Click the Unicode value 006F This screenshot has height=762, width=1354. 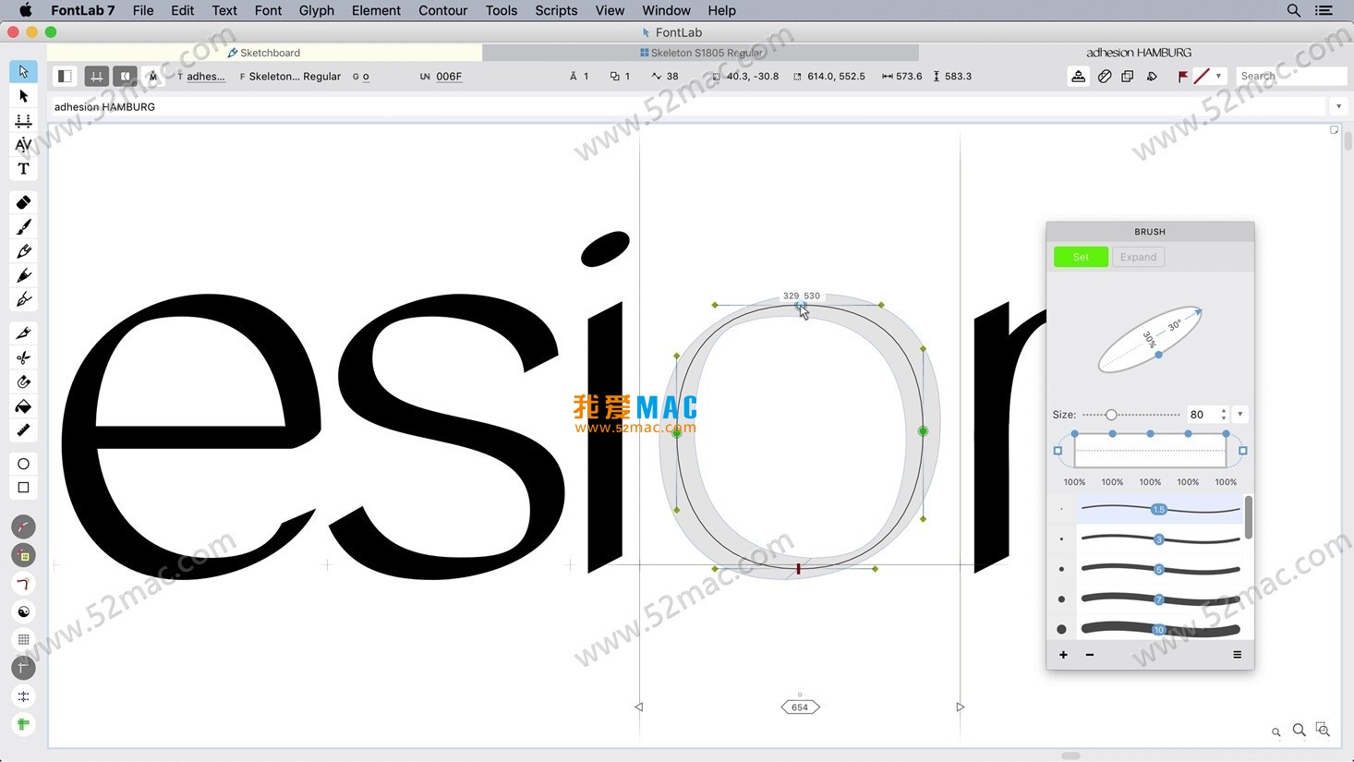(x=449, y=77)
